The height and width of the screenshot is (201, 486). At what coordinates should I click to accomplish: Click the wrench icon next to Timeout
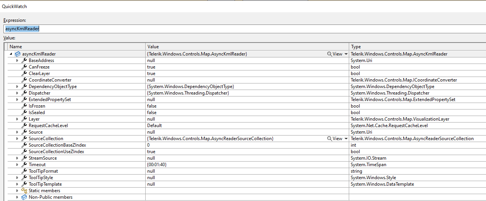click(24, 165)
